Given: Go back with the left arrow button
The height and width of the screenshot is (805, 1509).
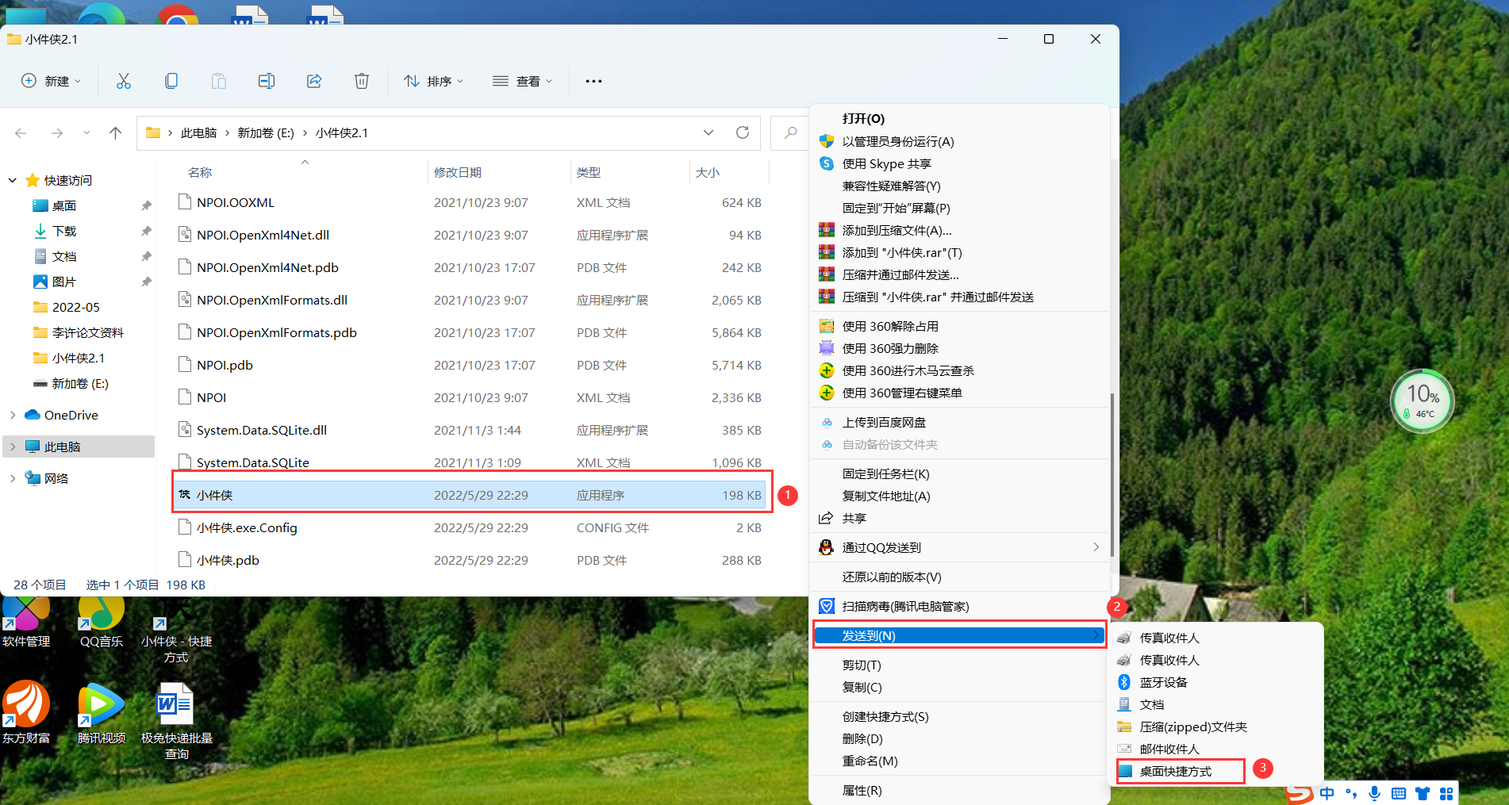Looking at the screenshot, I should point(21,133).
